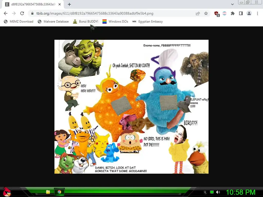Click the tab's B favicon

coord(7,4)
